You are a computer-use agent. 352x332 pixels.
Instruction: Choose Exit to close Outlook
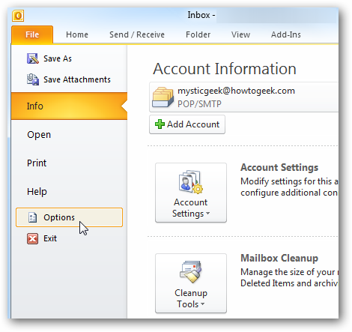coord(50,238)
